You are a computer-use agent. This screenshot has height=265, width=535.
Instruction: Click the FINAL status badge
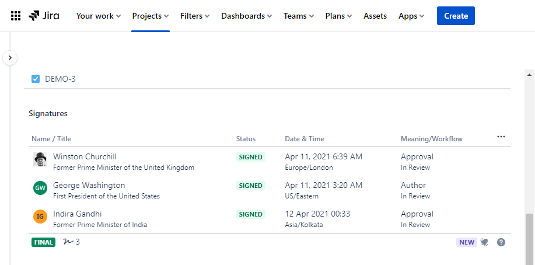coord(44,242)
